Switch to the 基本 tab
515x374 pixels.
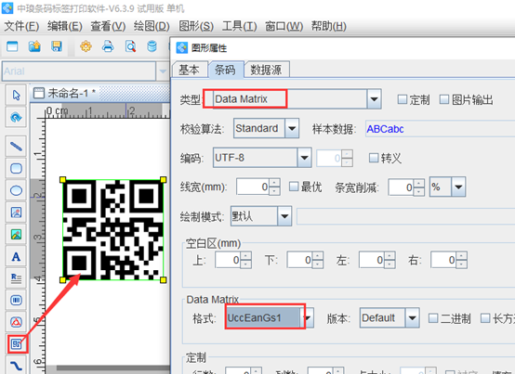click(190, 70)
